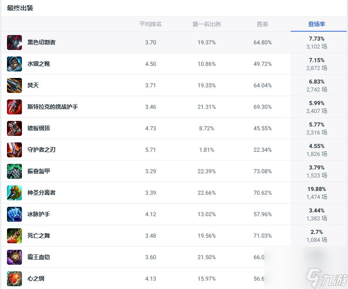
Task: Open the 守护者之刃 item name
Action: [x=41, y=150]
